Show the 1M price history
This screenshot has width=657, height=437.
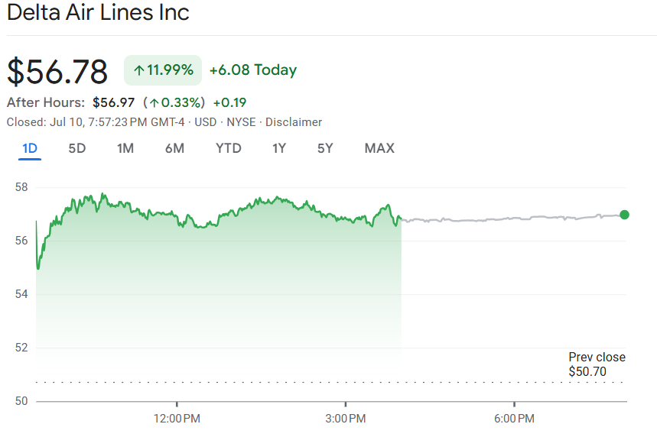click(x=125, y=148)
